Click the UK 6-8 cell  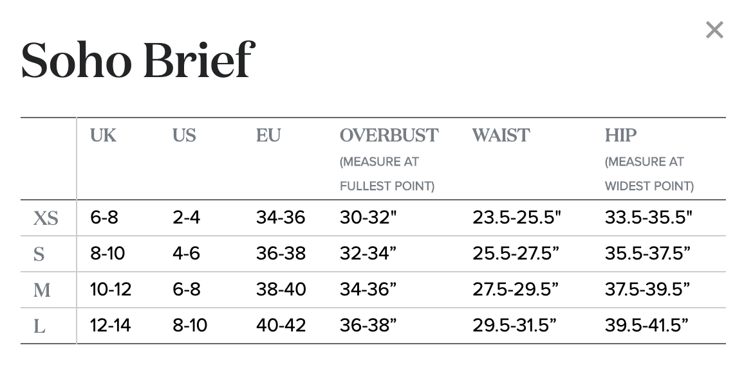104,218
